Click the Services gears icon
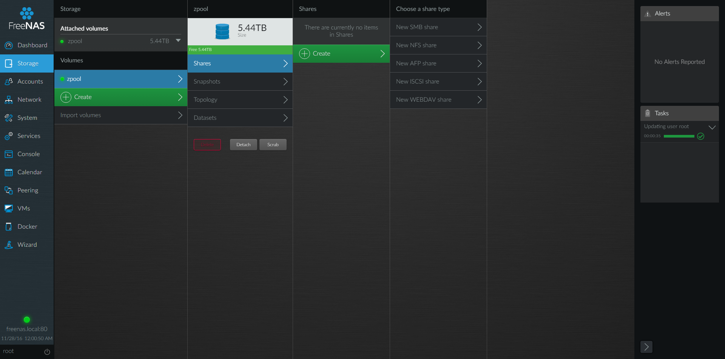The height and width of the screenshot is (359, 725). tap(9, 136)
